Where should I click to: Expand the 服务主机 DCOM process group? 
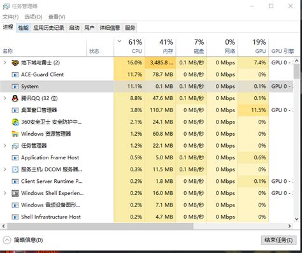[5, 170]
